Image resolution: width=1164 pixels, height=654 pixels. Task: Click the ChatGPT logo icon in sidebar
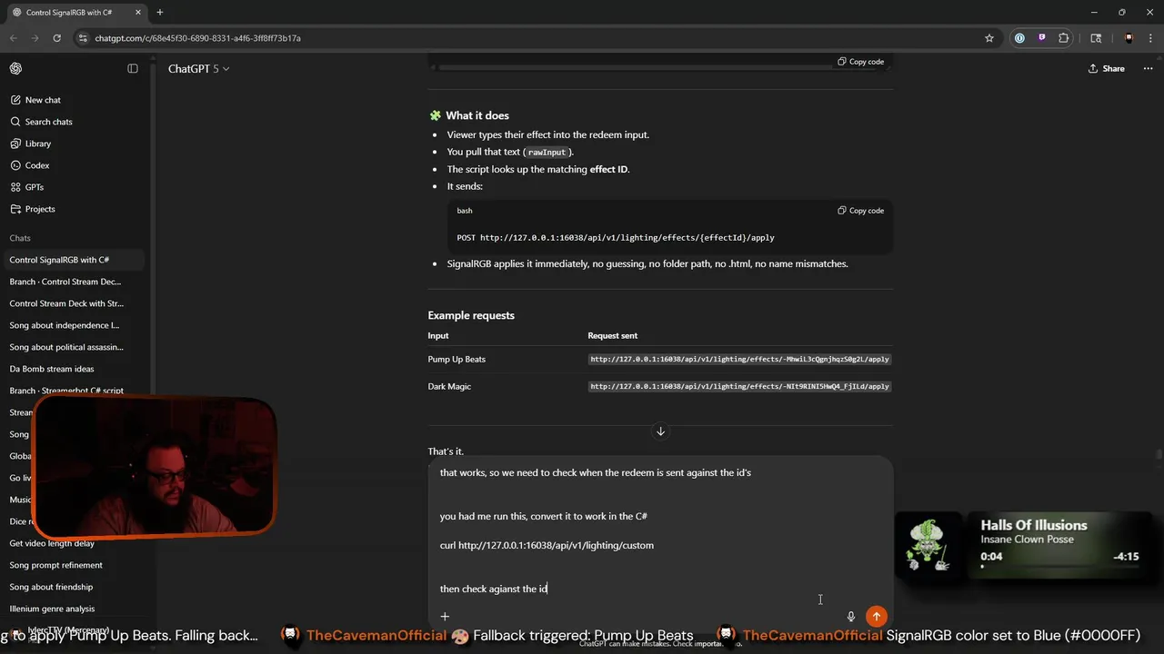(15, 69)
